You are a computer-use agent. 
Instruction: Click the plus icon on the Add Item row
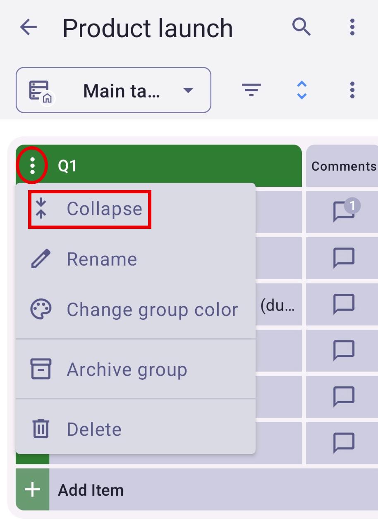[32, 490]
